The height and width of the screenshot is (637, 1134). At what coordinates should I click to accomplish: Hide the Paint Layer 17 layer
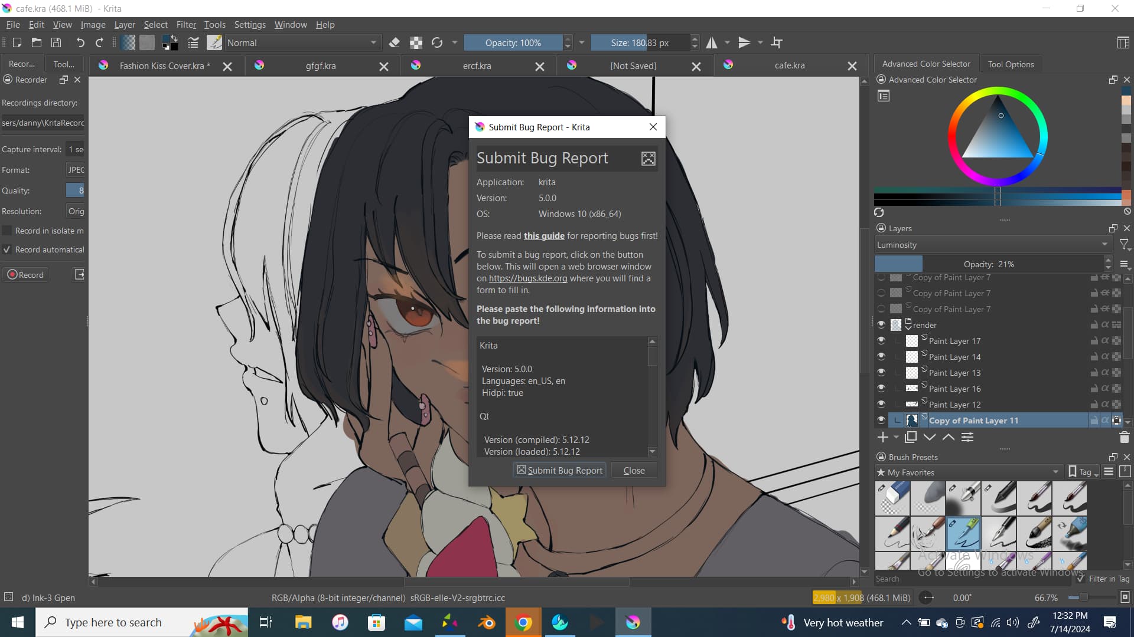(881, 341)
